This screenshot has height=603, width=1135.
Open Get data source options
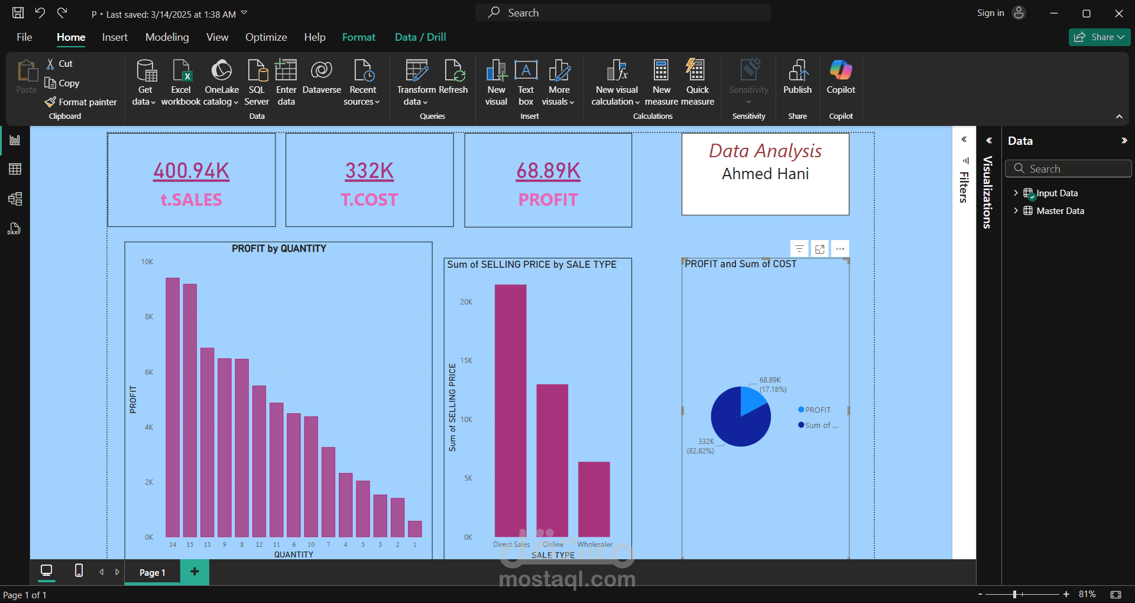coord(144,82)
